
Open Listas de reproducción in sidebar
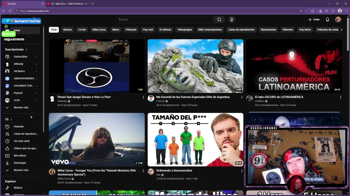click(x=22, y=134)
